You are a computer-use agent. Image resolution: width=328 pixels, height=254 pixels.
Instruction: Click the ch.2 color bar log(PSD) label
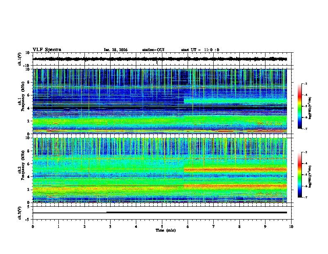pyautogui.click(x=310, y=176)
